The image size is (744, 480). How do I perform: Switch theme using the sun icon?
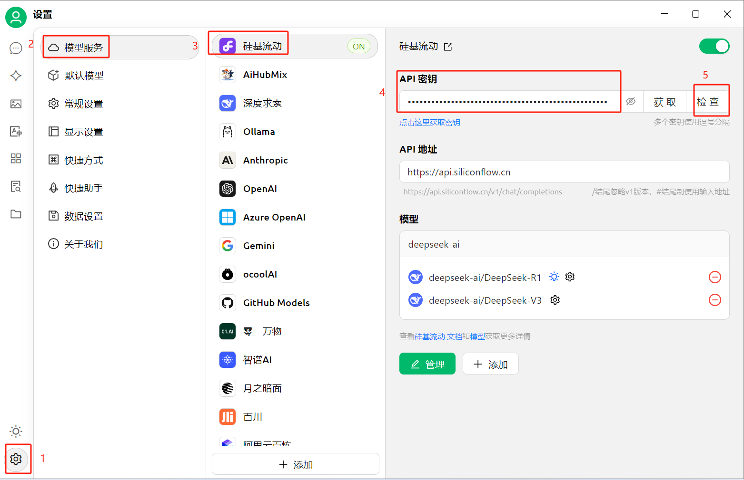tap(16, 431)
